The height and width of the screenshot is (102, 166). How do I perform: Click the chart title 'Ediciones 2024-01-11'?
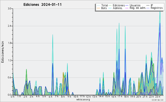click(x=42, y=5)
